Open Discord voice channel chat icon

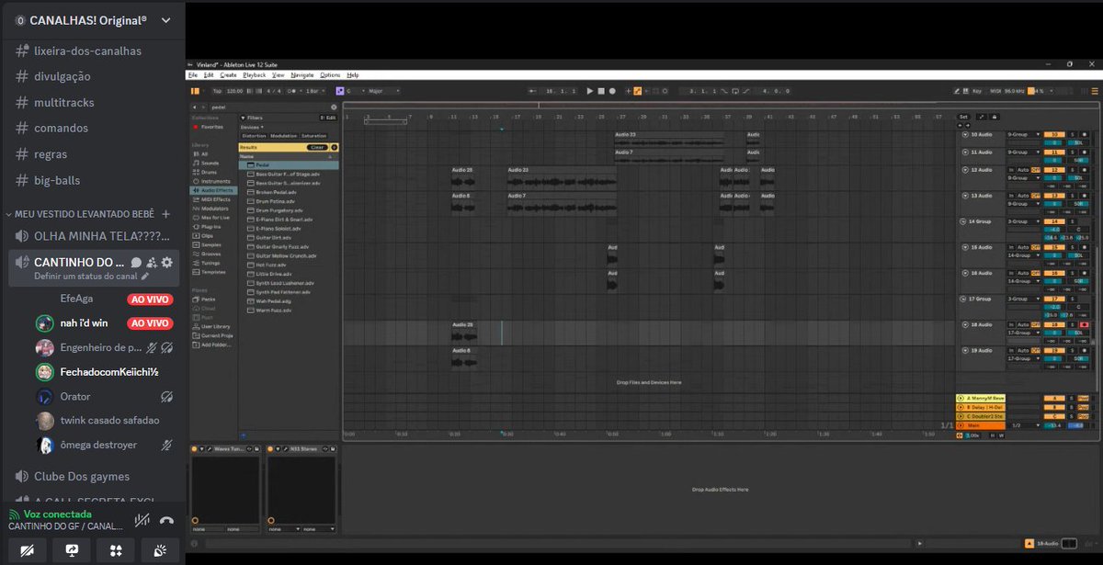click(x=136, y=262)
